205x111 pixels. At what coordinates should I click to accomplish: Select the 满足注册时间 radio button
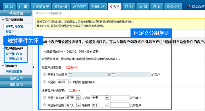point(45,75)
